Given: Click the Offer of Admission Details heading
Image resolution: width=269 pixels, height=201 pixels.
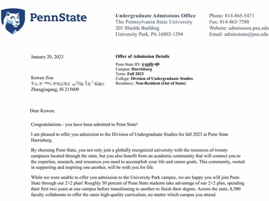Looking at the screenshot, I should tap(143, 56).
